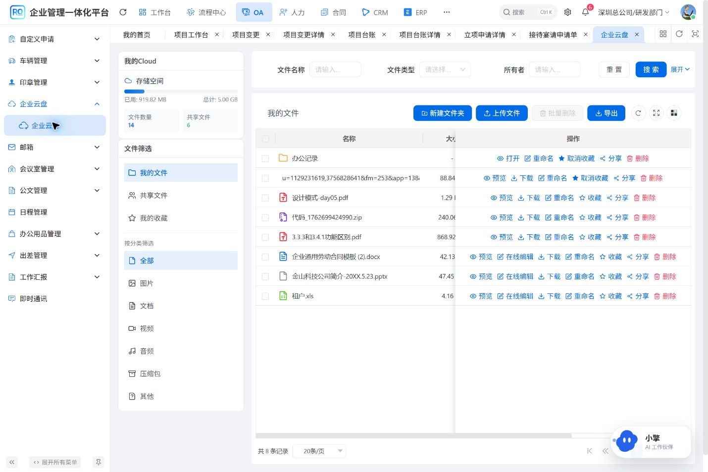Switch to the CRM module
The width and height of the screenshot is (708, 472).
coord(375,12)
